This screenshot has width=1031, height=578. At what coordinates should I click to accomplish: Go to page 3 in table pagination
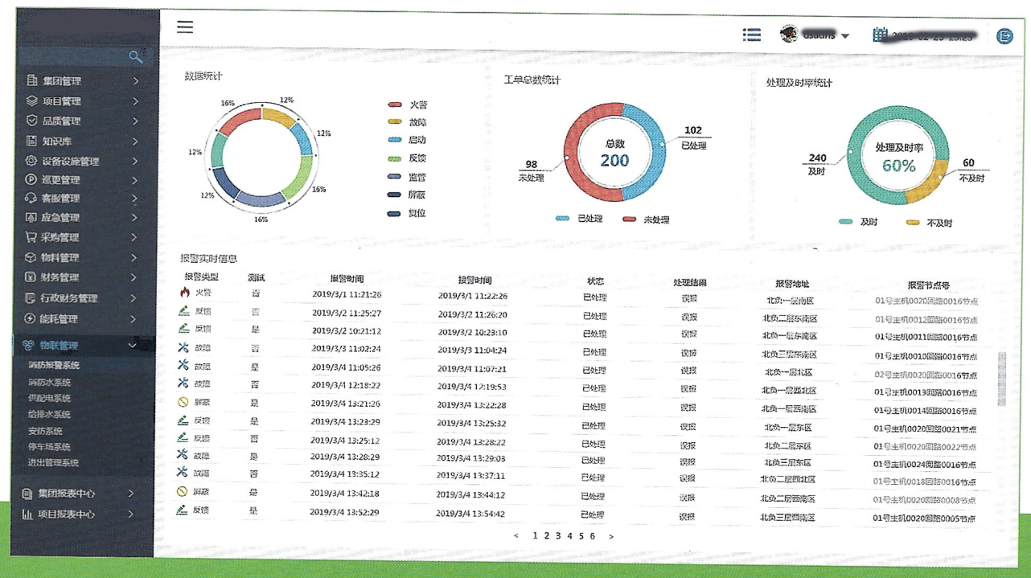pyautogui.click(x=557, y=535)
